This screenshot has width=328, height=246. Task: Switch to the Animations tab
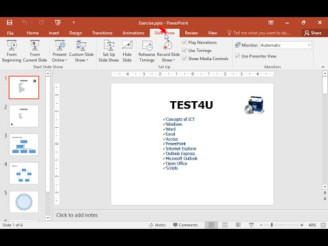[133, 33]
